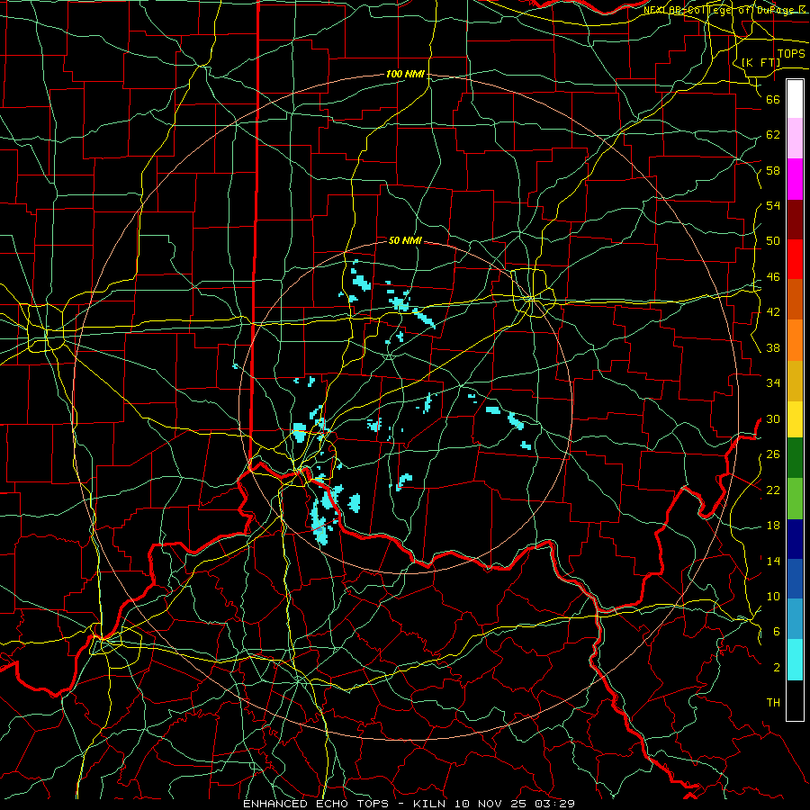
Task: Click the TOPS legend title
Action: click(x=791, y=54)
